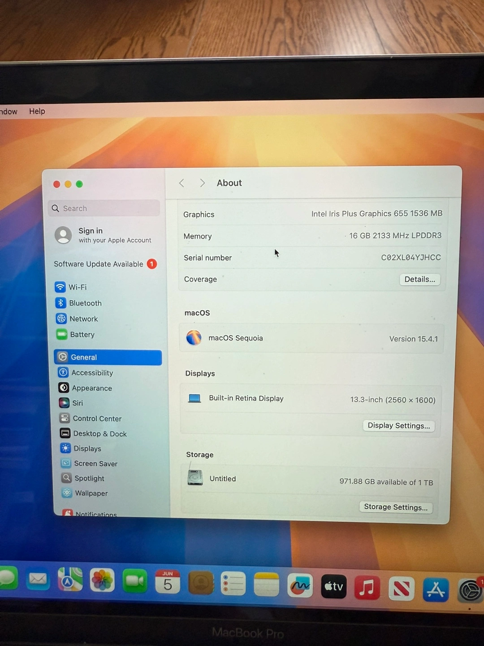Open Storage Settings button
484x646 pixels.
(x=396, y=507)
